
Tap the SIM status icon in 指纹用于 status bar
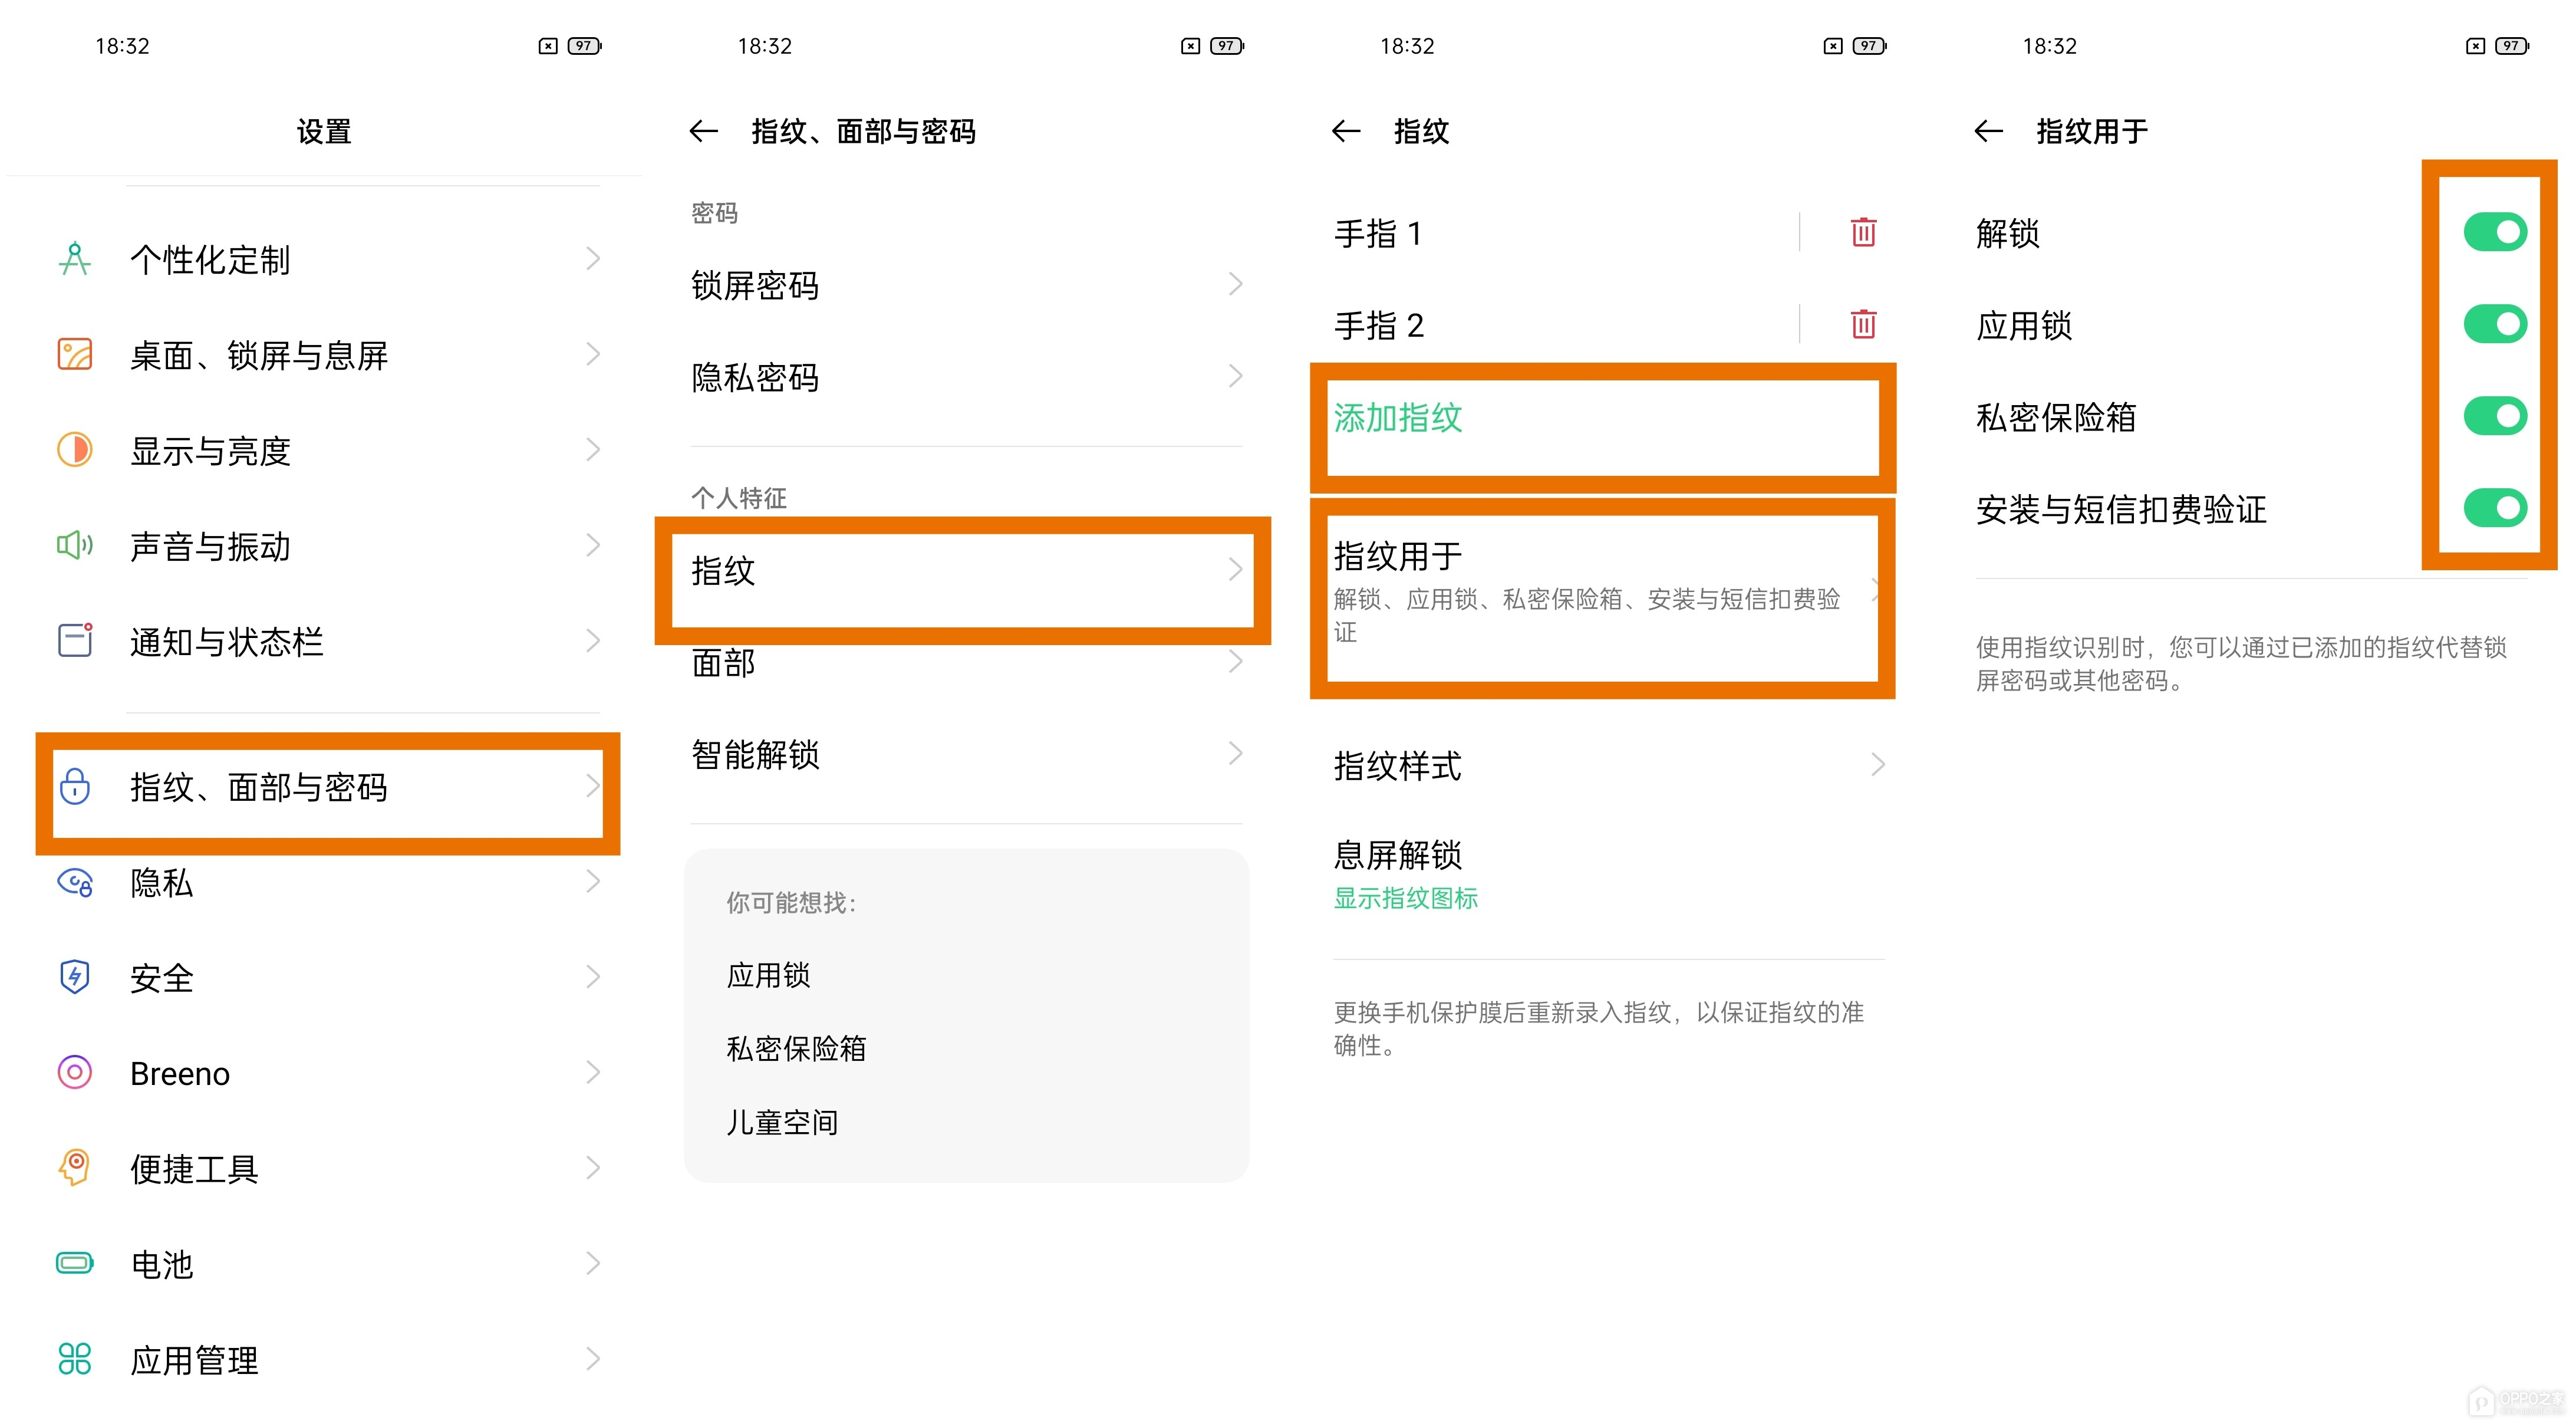[x=2475, y=46]
